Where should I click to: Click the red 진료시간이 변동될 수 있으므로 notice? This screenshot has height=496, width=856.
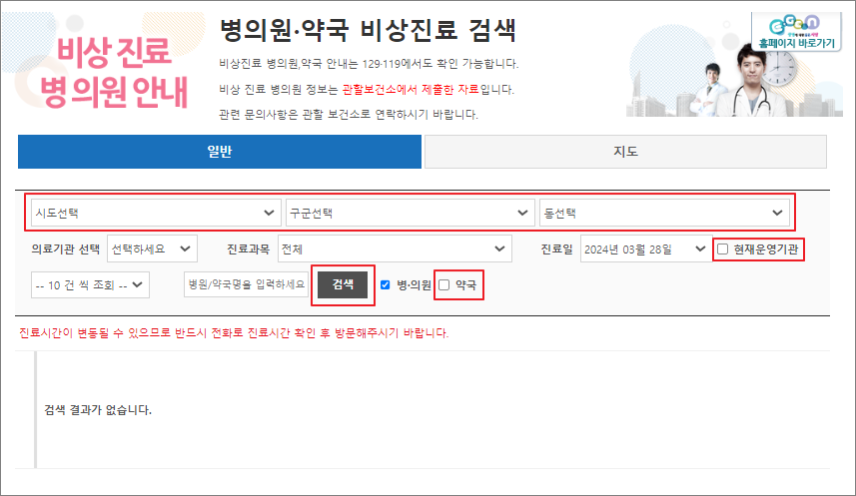[234, 333]
